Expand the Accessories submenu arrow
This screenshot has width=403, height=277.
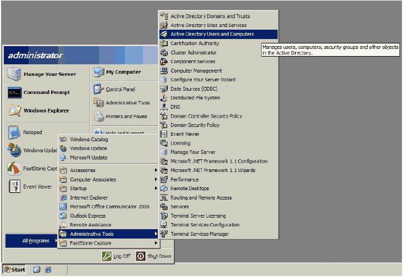pyautogui.click(x=156, y=170)
